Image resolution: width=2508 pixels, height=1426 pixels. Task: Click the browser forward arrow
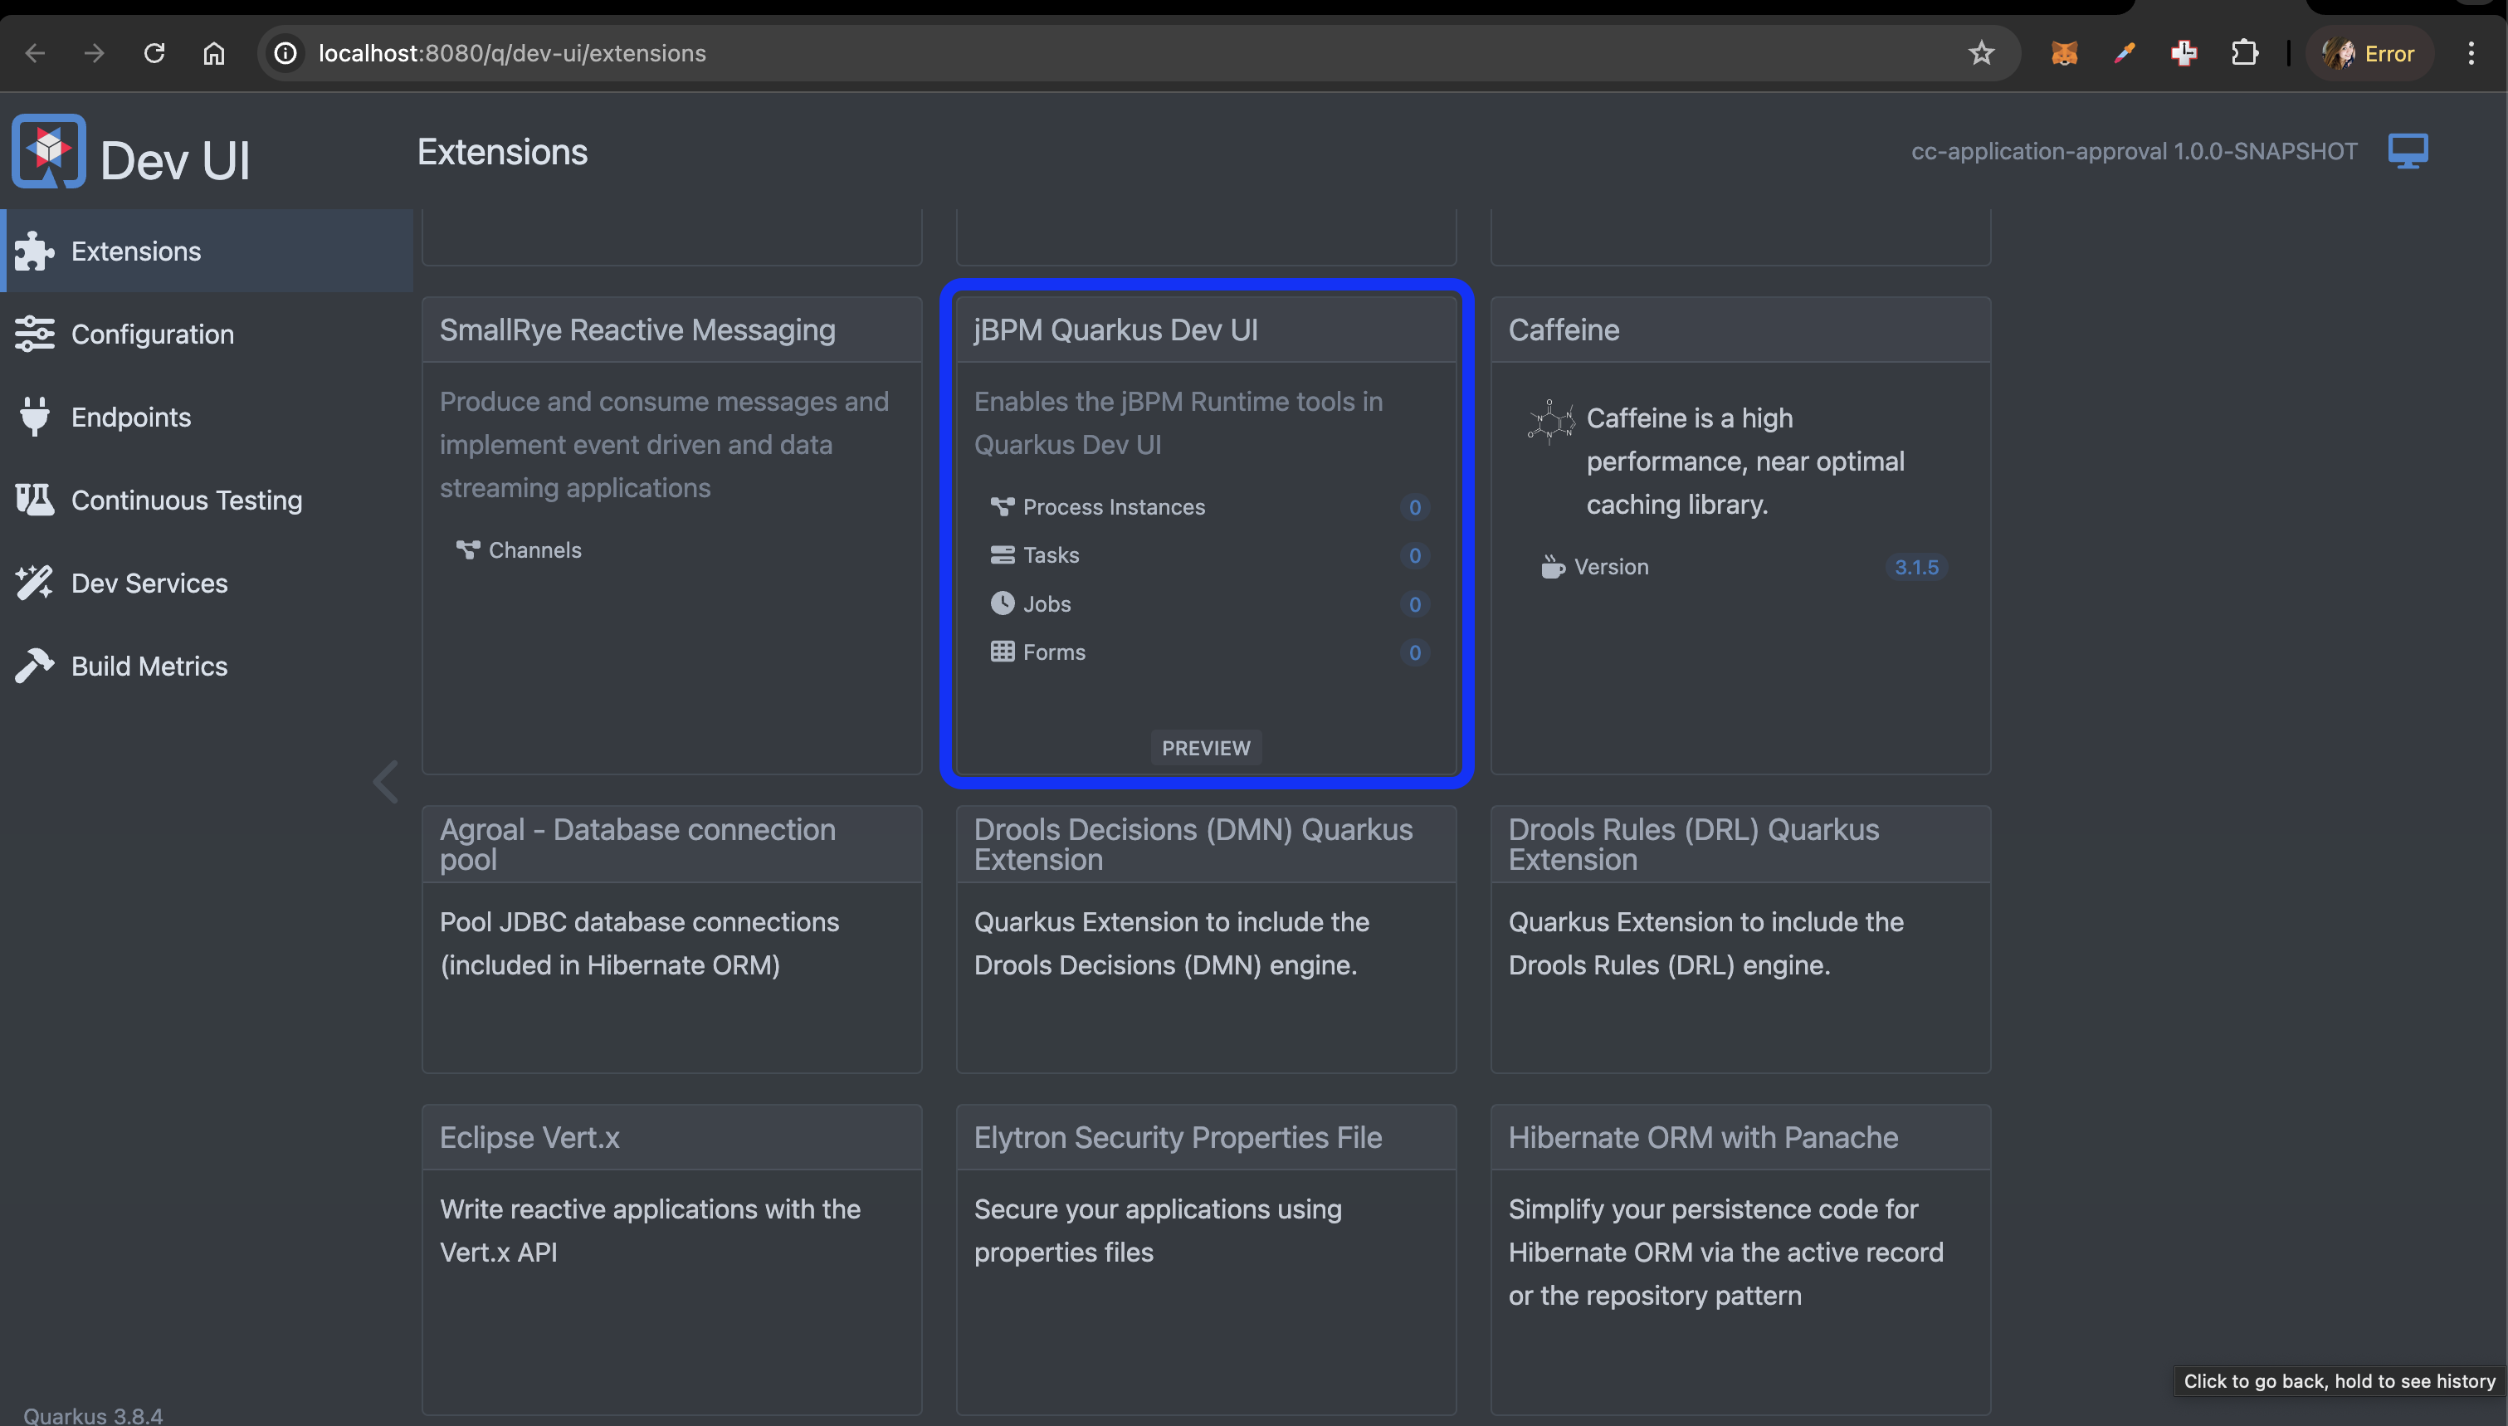click(x=94, y=53)
